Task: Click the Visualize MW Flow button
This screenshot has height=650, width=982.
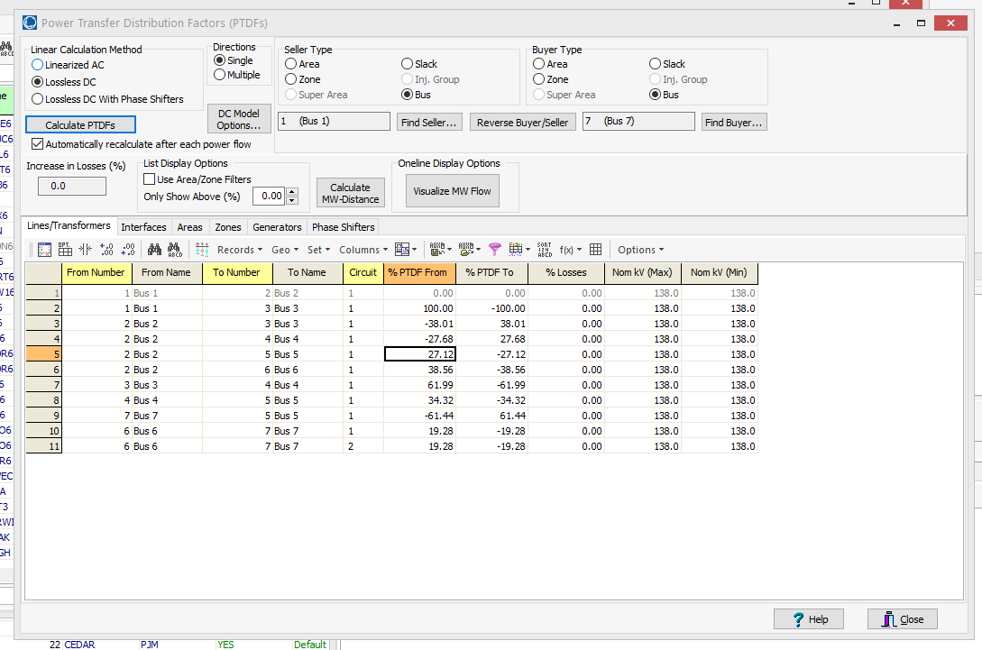Action: 452,190
